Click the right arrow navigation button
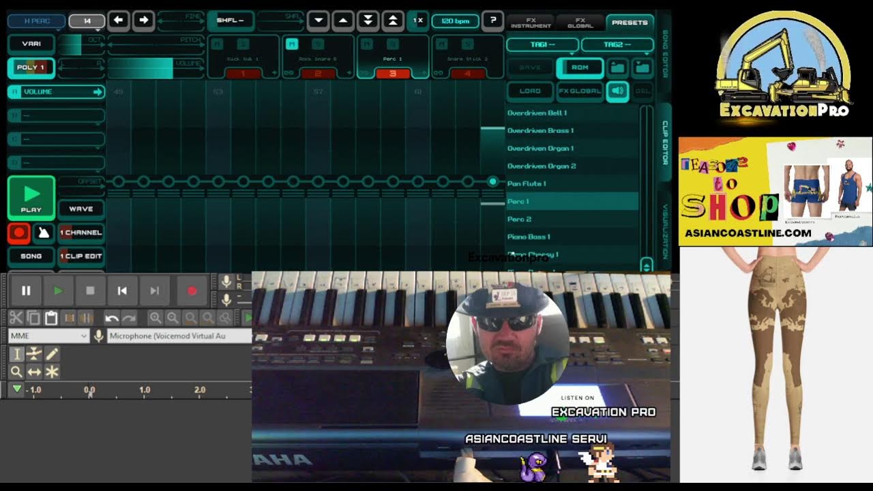 coord(143,20)
